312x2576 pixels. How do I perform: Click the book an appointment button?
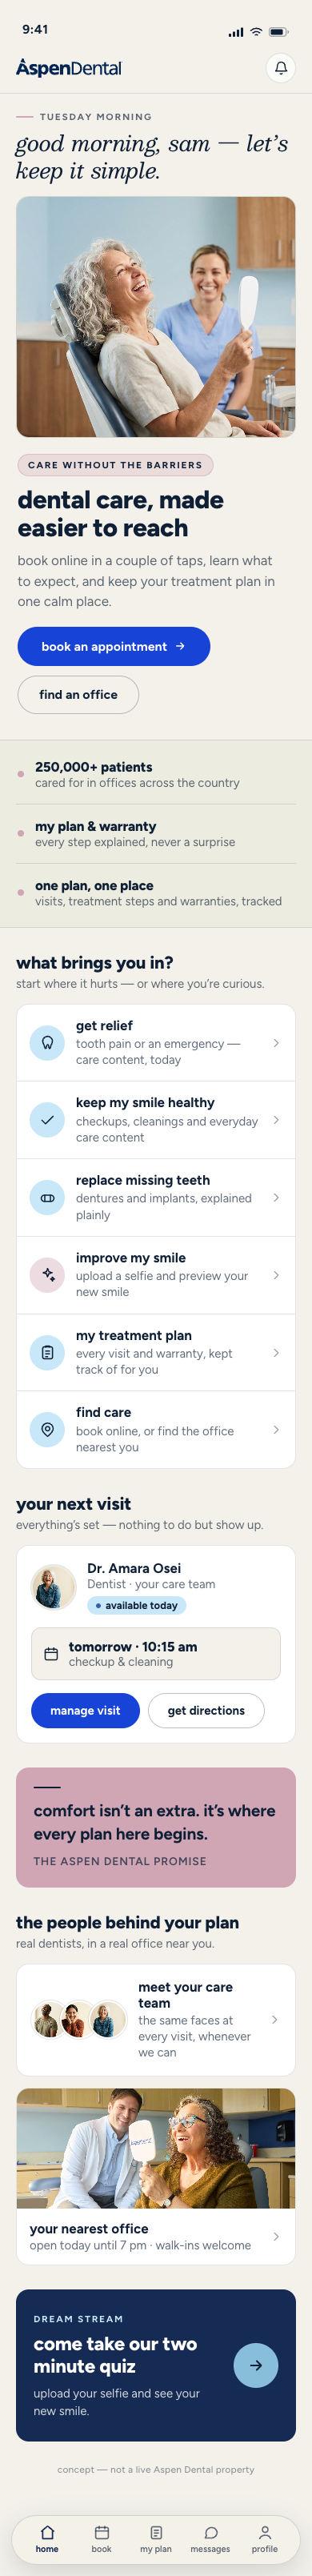click(114, 646)
